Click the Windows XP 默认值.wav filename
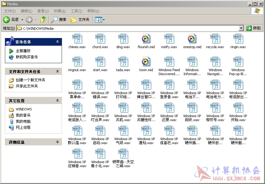This screenshot has width=265, height=184. (77, 141)
